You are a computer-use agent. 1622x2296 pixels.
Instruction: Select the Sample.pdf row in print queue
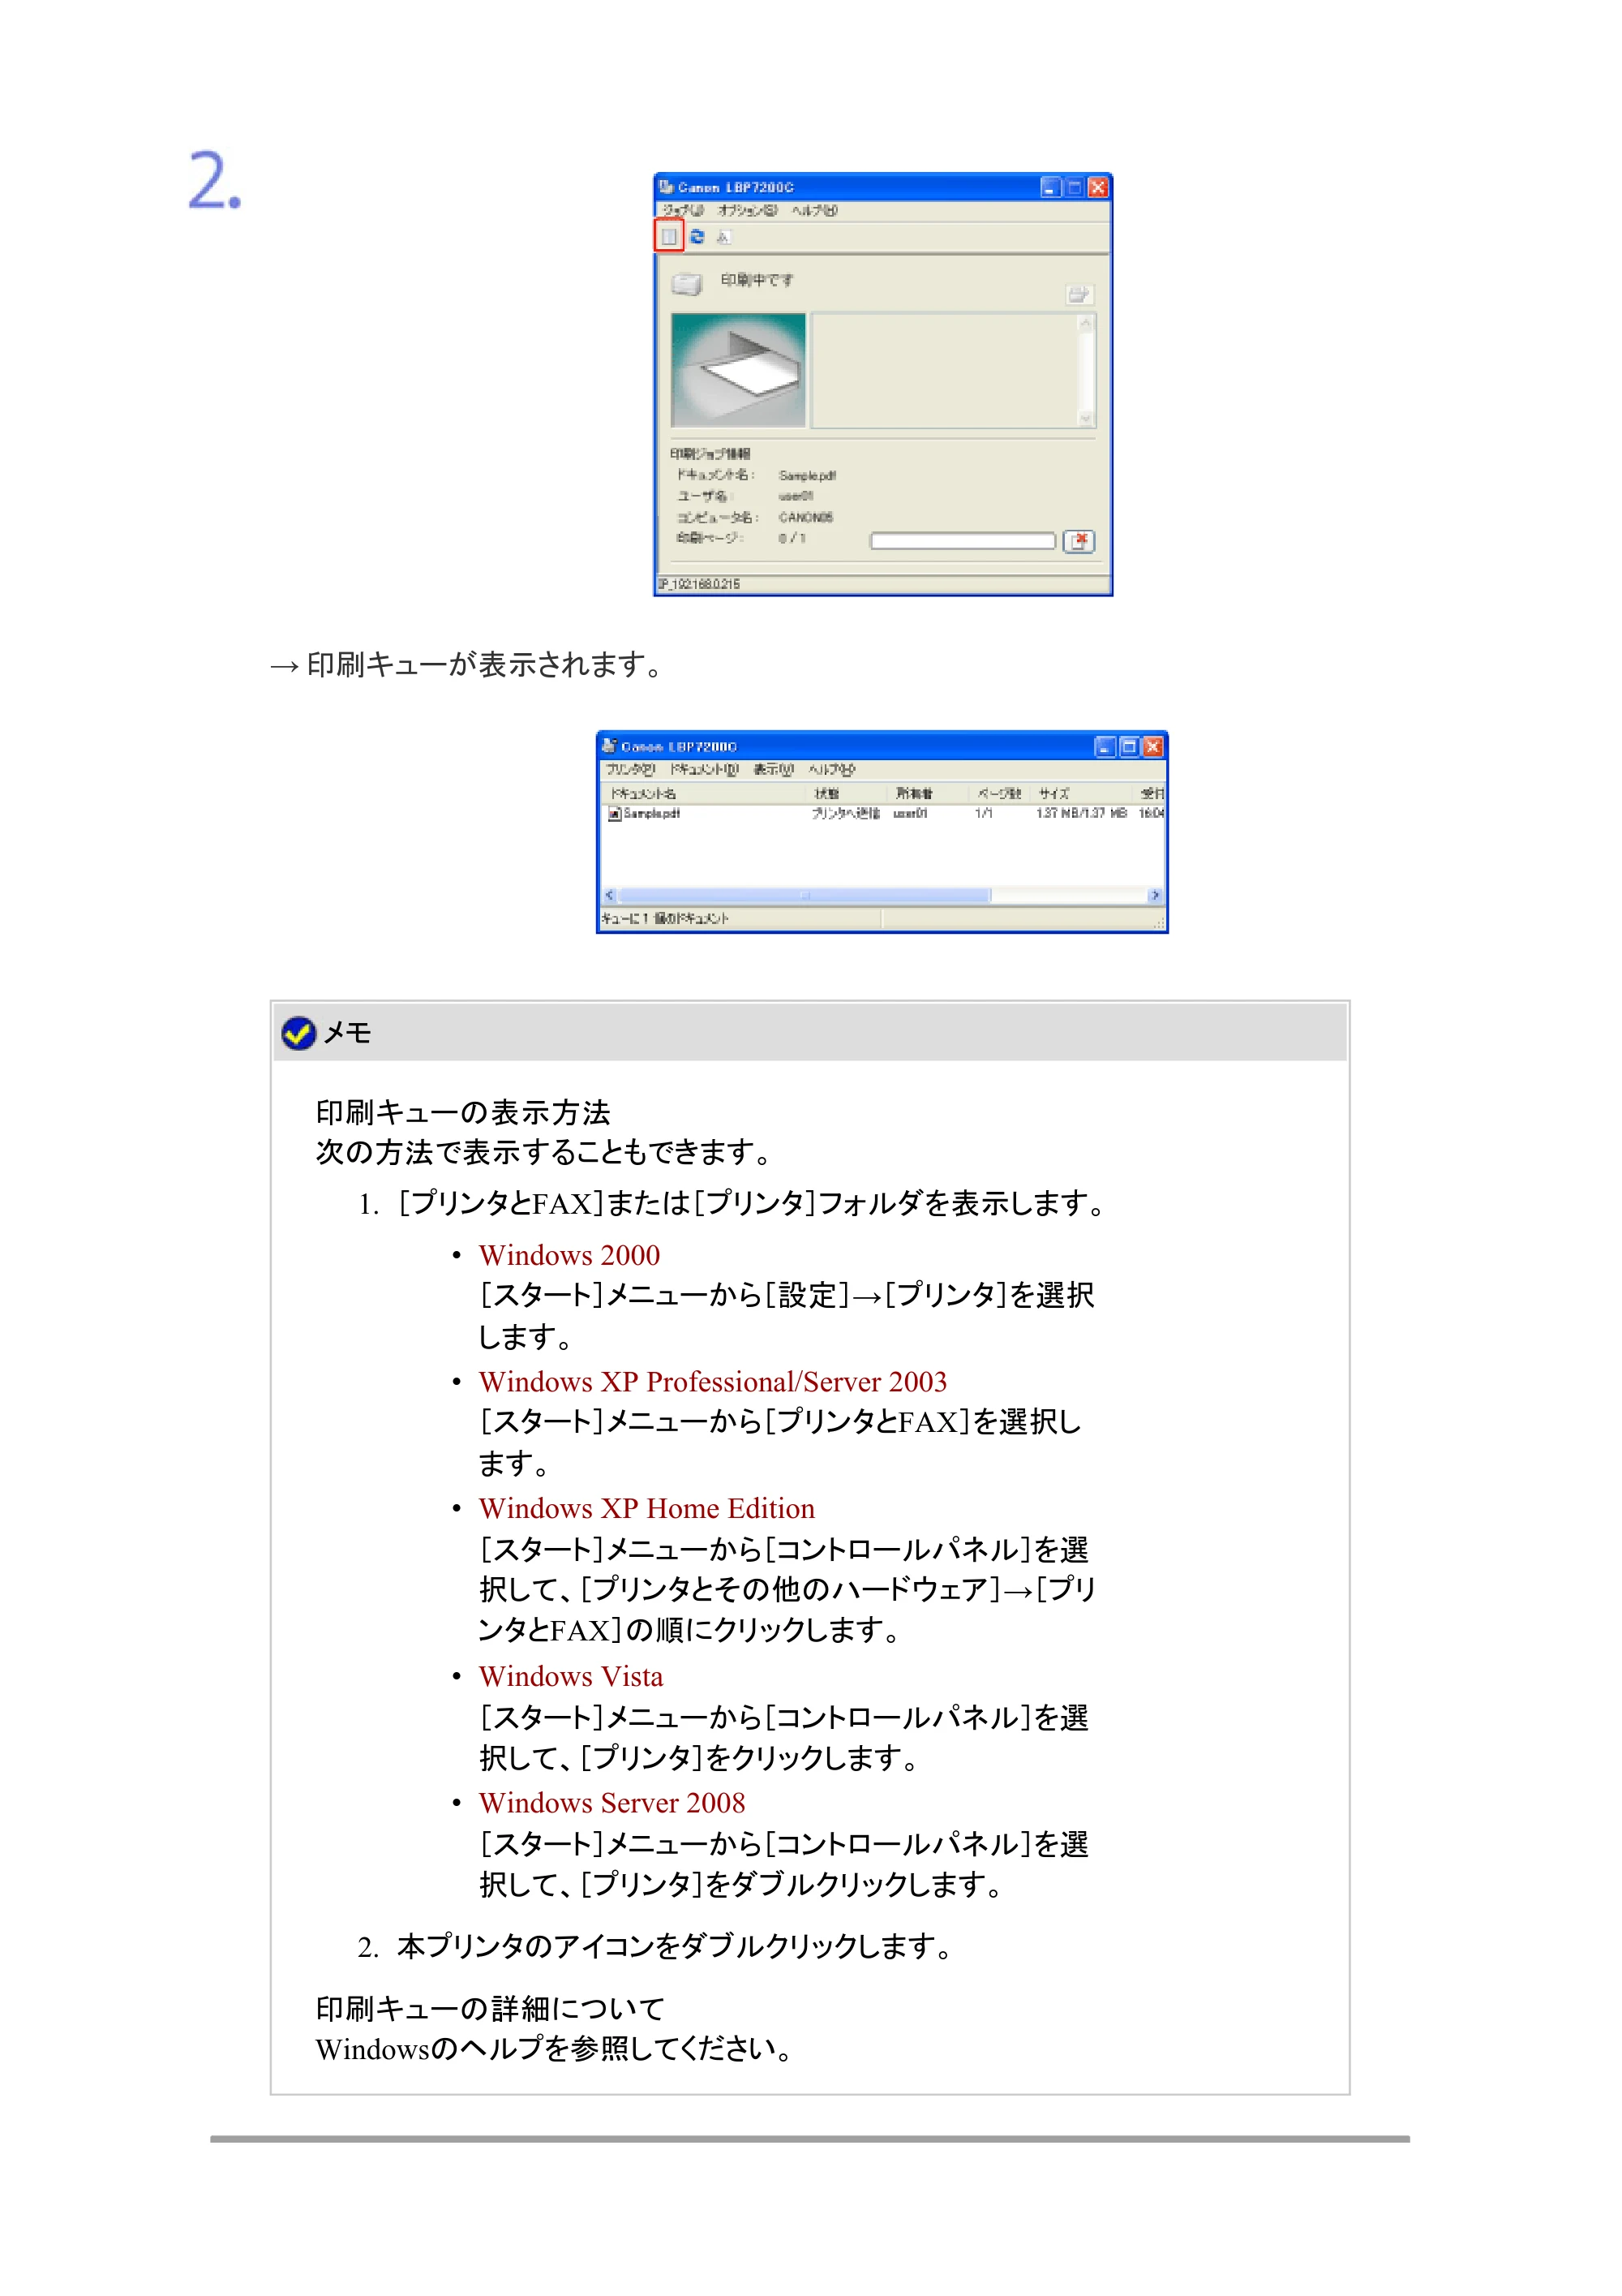coord(882,814)
